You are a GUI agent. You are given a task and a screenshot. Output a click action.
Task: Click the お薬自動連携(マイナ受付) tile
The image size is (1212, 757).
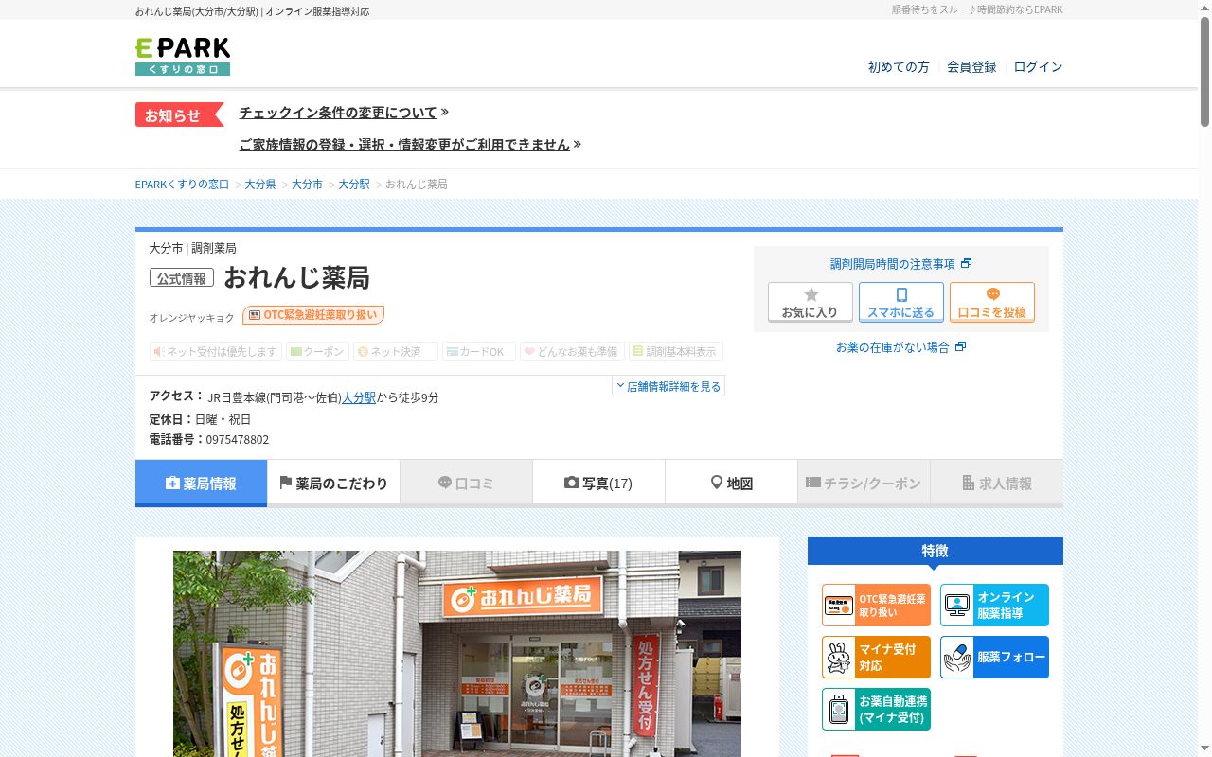[x=876, y=710]
